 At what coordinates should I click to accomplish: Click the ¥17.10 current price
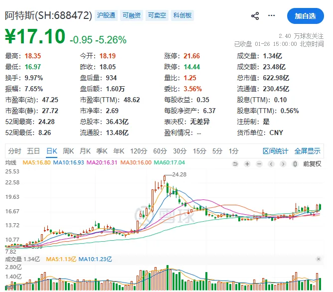point(35,36)
